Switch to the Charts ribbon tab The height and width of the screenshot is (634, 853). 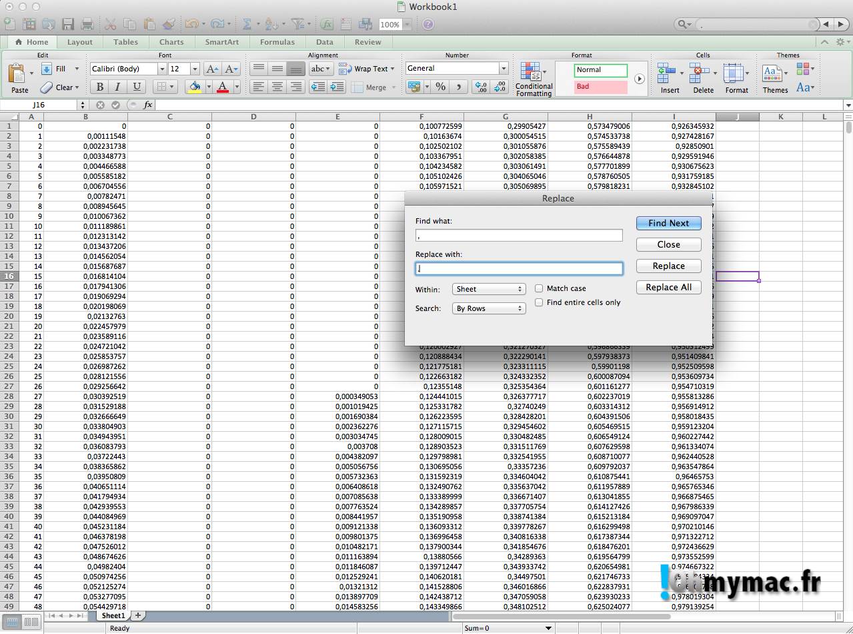pyautogui.click(x=171, y=42)
